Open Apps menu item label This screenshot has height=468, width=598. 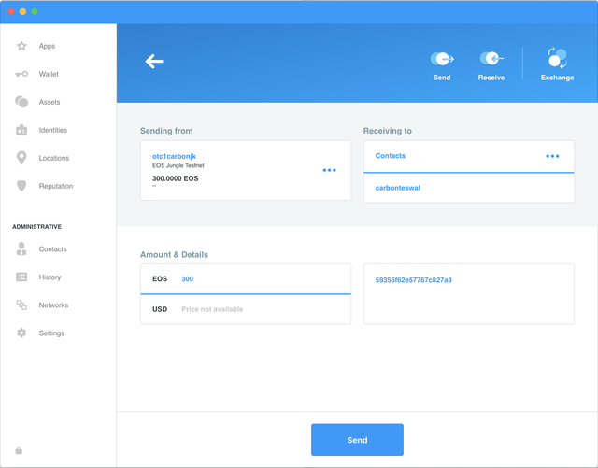coord(47,46)
